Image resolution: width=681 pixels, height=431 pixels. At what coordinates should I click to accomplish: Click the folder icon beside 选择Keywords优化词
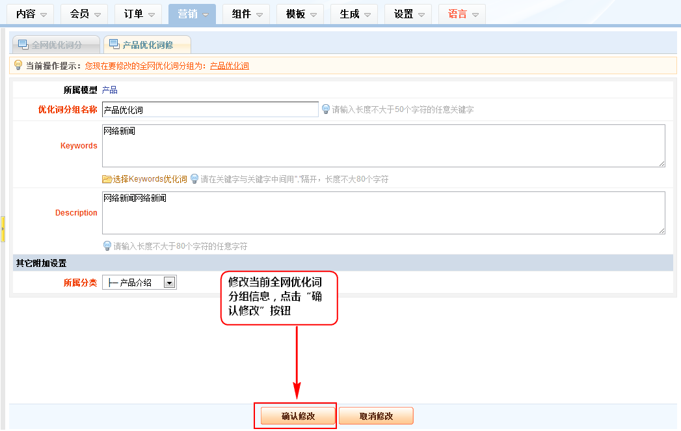[x=107, y=179]
